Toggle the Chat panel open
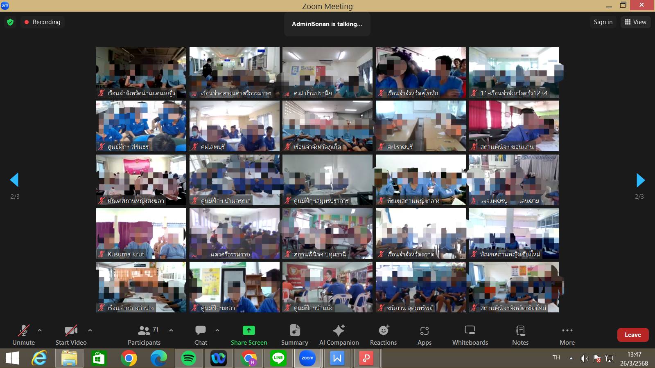 (201, 335)
